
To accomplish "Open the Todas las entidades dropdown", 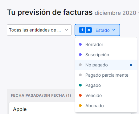I will tap(39, 30).
